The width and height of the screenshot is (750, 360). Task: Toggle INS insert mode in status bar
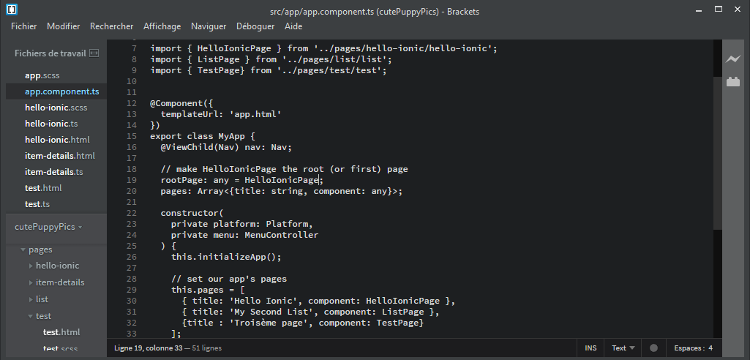click(x=590, y=348)
